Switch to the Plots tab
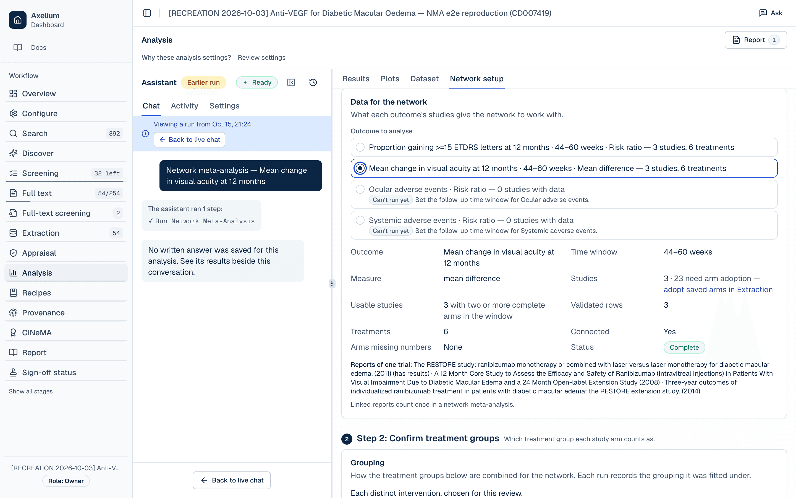This screenshot has height=498, width=796. point(390,79)
